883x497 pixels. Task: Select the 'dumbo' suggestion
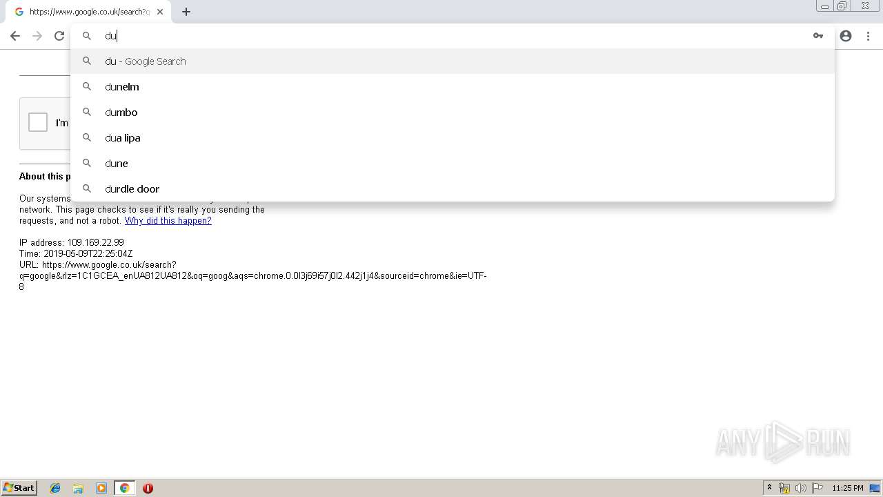coord(453,113)
